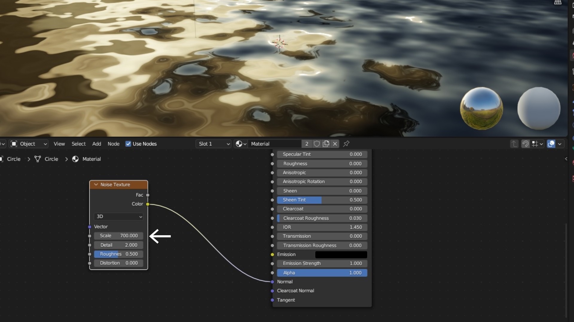Click the Circle object breadcrumb

point(14,159)
